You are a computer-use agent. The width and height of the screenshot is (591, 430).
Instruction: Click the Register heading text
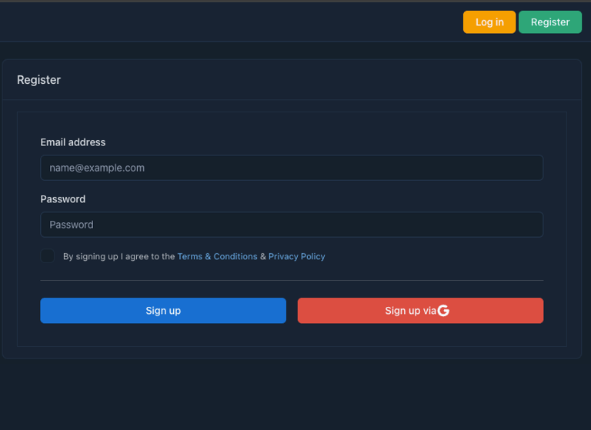38,80
